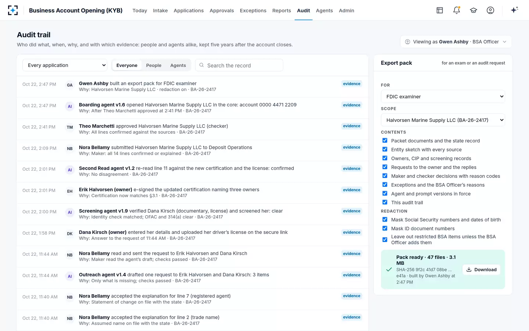Open evidence for Dana Kirsch upload row

click(x=352, y=232)
